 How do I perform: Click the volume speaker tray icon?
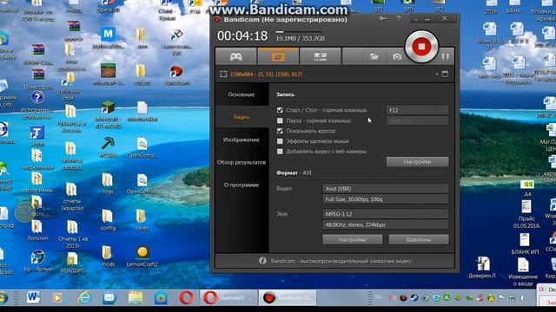[x=523, y=298]
